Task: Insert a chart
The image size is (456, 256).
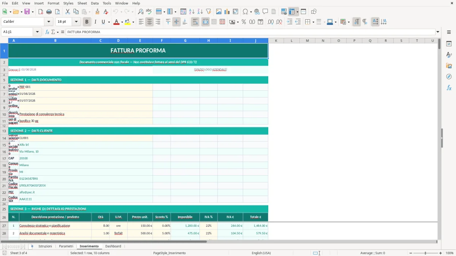Action: [227, 12]
